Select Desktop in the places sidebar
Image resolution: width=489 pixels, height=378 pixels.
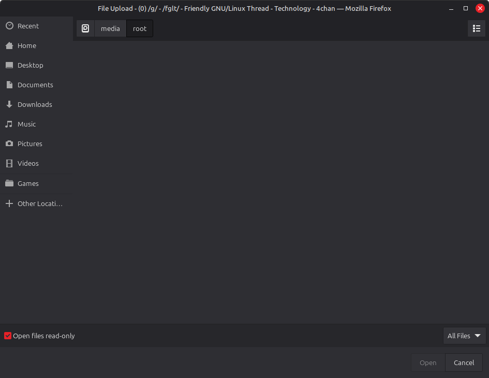(x=36, y=65)
